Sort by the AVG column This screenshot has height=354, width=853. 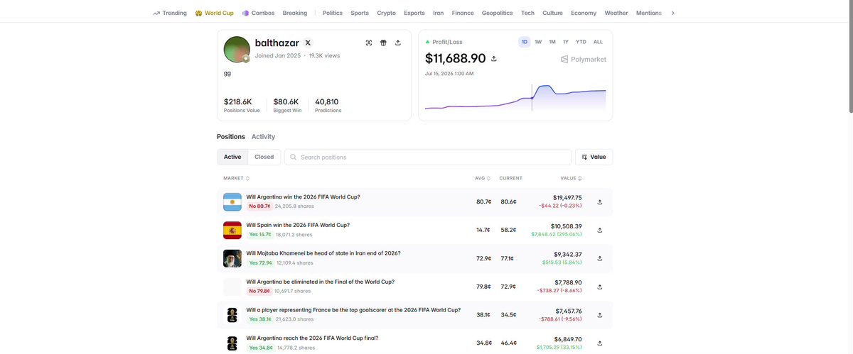[x=482, y=178]
